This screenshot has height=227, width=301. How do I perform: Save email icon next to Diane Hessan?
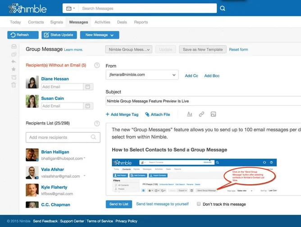pos(88,87)
